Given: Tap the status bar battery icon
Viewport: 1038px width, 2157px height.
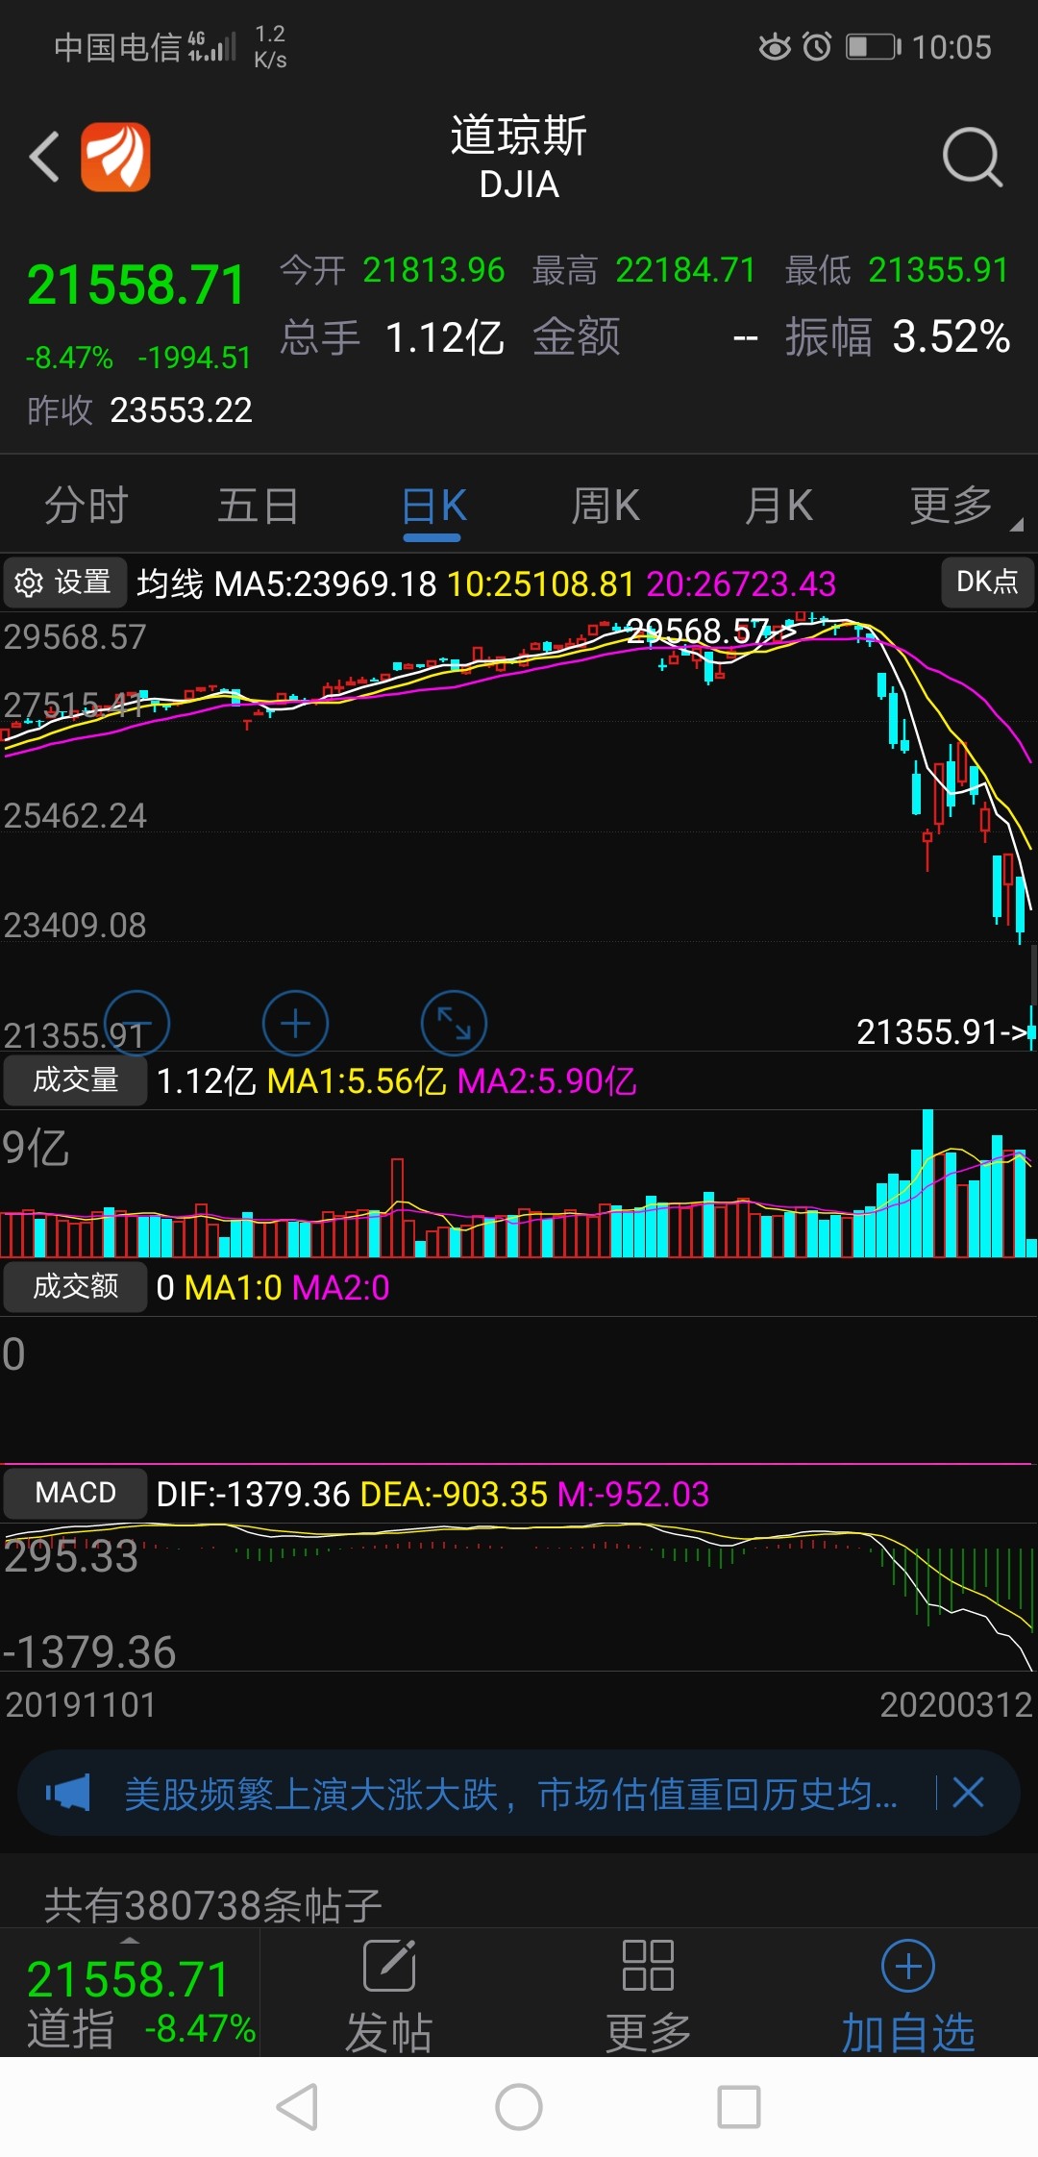Looking at the screenshot, I should tap(874, 46).
